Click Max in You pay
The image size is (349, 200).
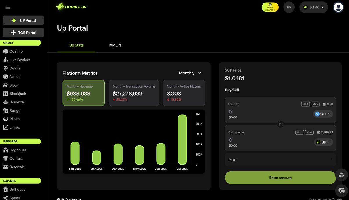pyautogui.click(x=315, y=104)
